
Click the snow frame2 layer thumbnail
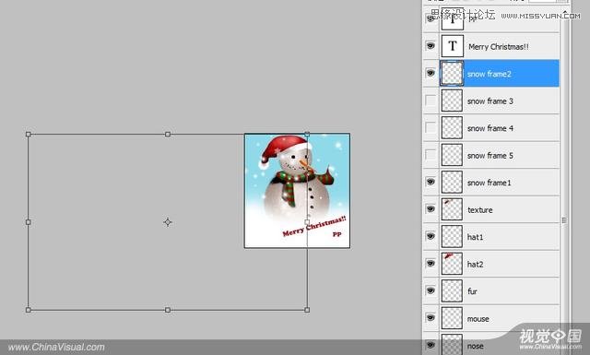452,74
